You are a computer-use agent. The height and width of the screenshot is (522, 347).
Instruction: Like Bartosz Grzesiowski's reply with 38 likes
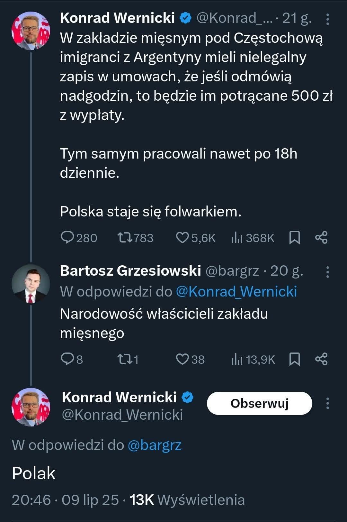(x=190, y=359)
